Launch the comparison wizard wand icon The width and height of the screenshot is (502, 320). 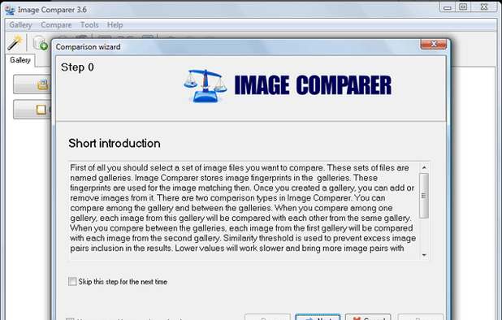15,43
